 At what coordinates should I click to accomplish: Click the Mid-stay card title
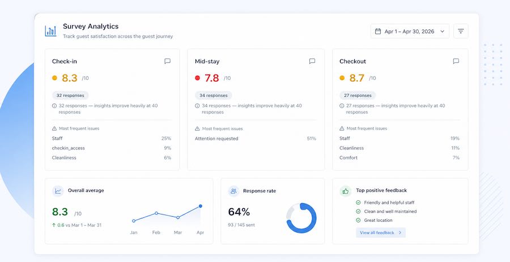(x=207, y=61)
